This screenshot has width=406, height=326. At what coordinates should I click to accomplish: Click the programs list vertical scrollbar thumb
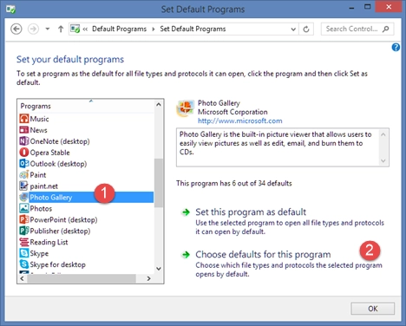(159, 183)
